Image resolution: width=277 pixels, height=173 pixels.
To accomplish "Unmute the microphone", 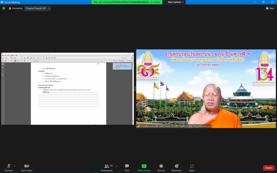I will [x=9, y=168].
